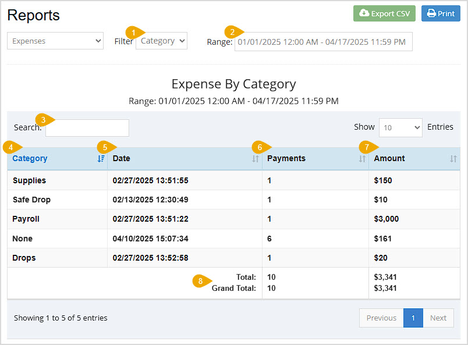The width and height of the screenshot is (468, 345).
Task: Click callout marker 8 near the Totals row
Action: [x=201, y=281]
